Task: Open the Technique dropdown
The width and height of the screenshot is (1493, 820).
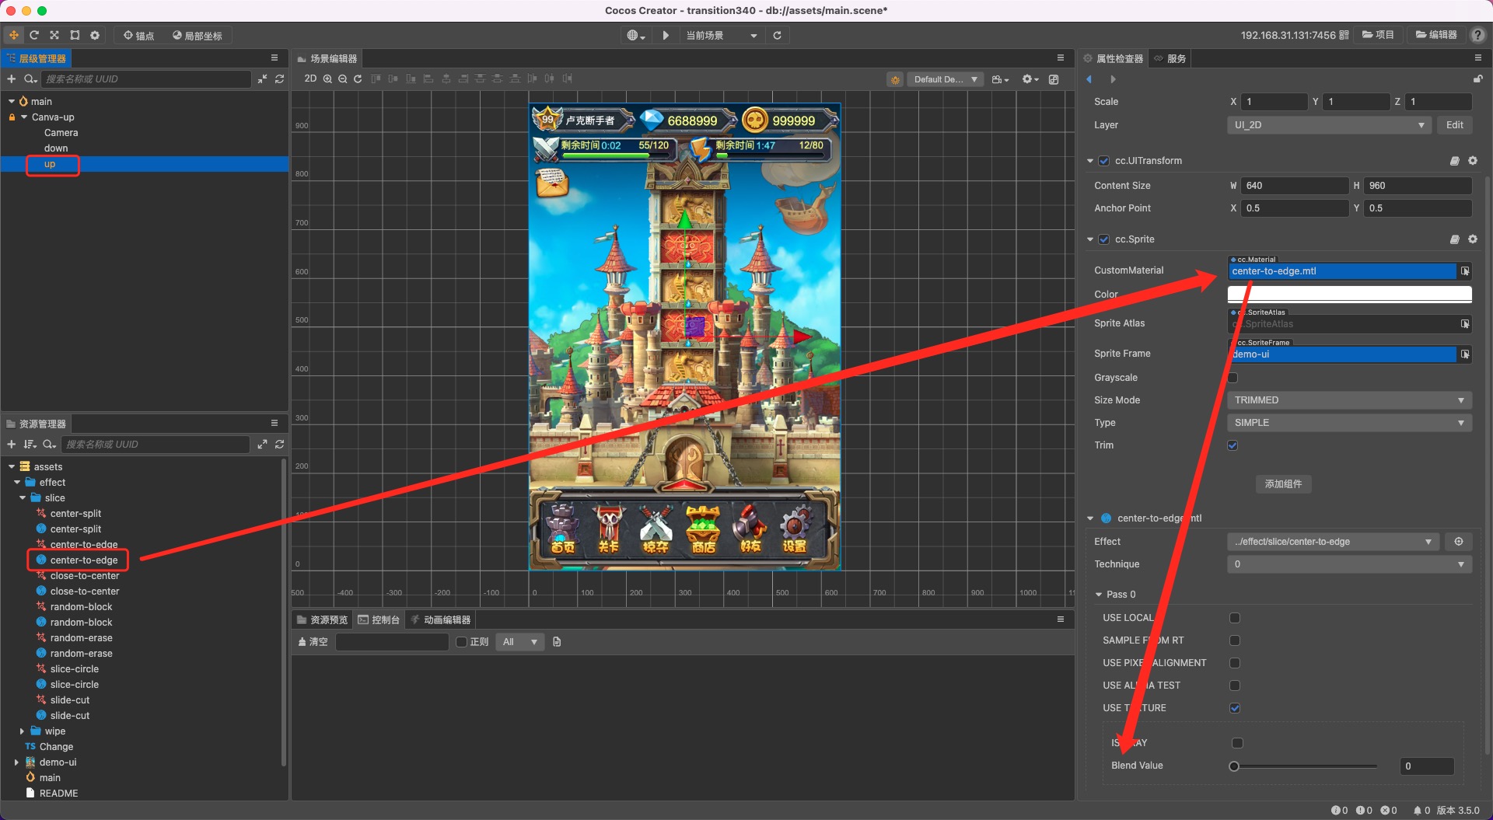Action: tap(1349, 564)
